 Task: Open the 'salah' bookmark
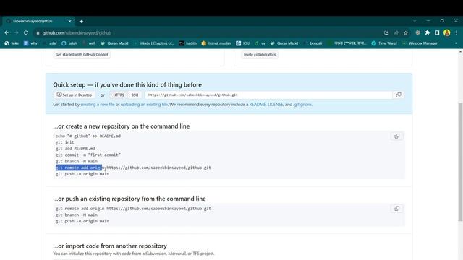coord(69,43)
